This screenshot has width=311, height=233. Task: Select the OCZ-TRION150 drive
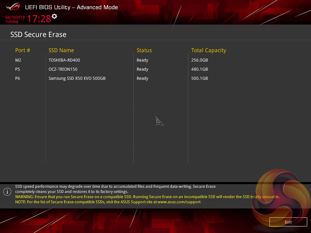(x=63, y=69)
